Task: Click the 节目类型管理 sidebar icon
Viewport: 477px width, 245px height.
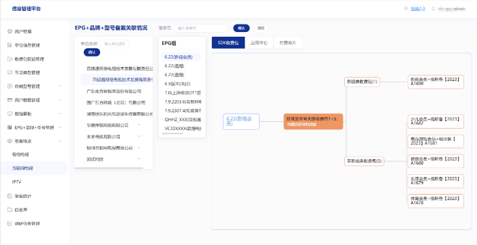Action: tap(10, 72)
